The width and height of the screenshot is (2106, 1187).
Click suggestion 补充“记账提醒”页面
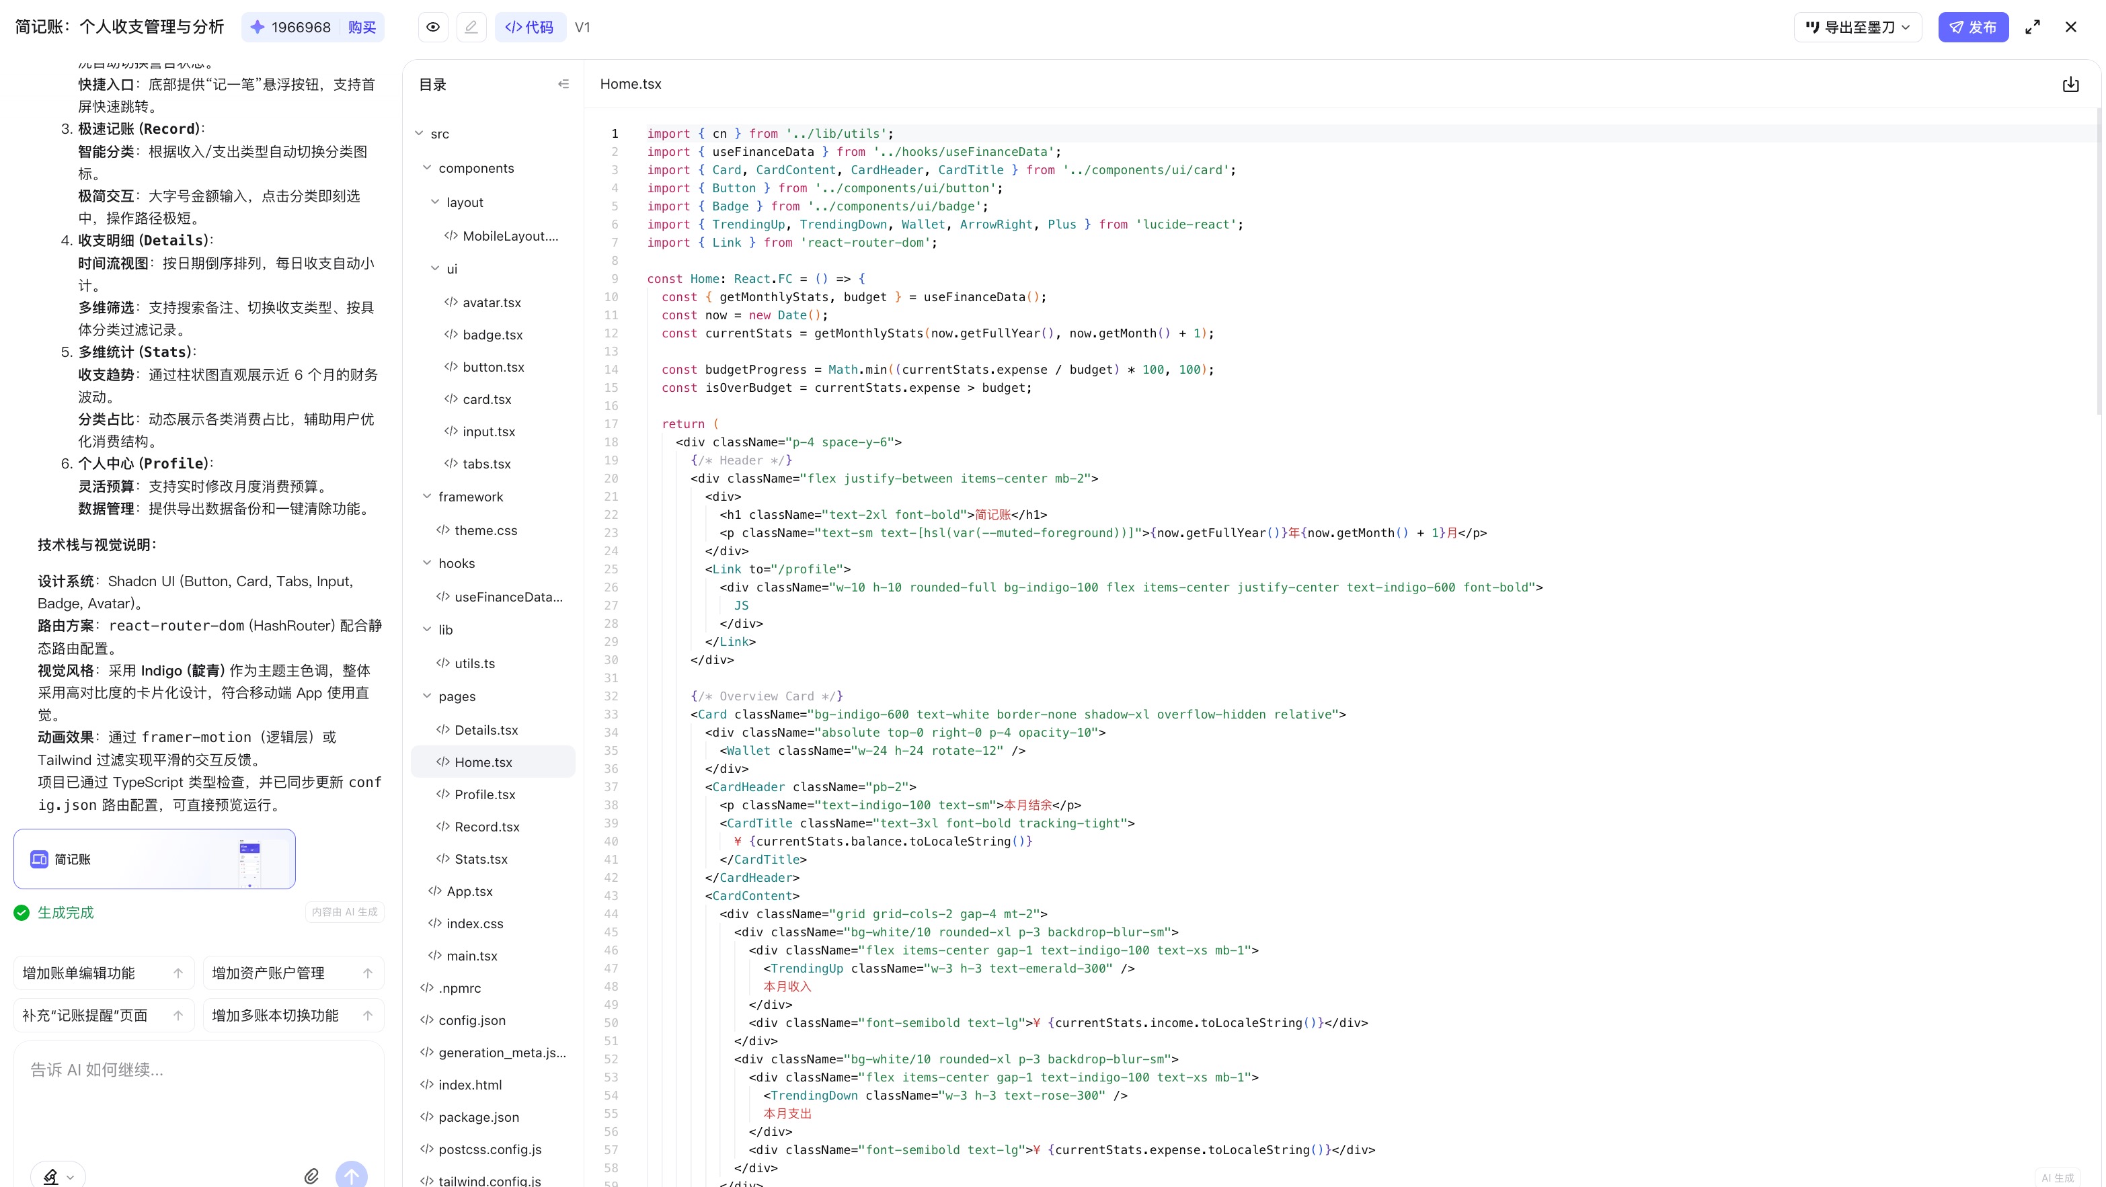(104, 1016)
